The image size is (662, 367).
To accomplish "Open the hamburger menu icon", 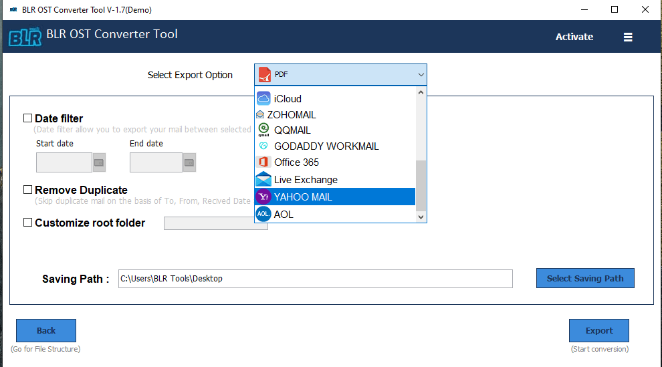I will [x=628, y=37].
